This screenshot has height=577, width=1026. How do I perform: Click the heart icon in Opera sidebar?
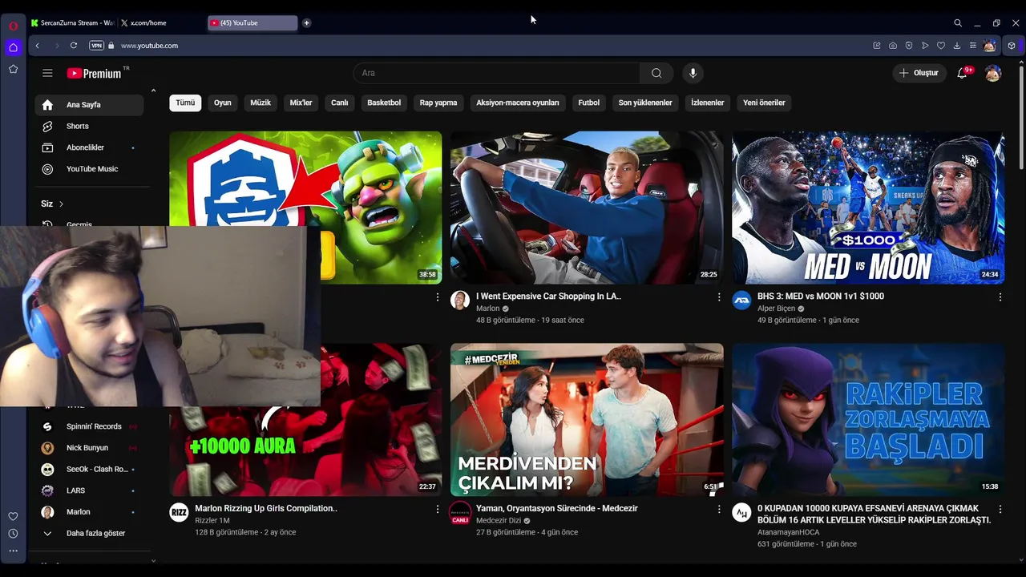(13, 516)
